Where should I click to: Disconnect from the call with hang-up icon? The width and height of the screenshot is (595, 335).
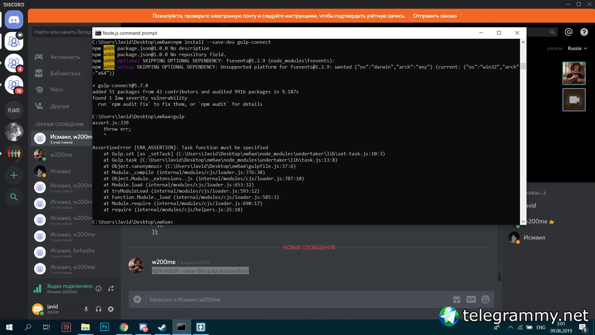tap(111, 288)
